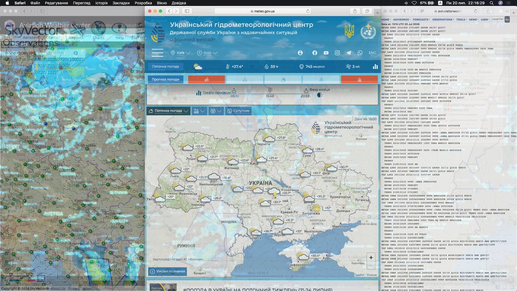Click the Супутник satellite button
The width and height of the screenshot is (517, 291).
(x=238, y=111)
